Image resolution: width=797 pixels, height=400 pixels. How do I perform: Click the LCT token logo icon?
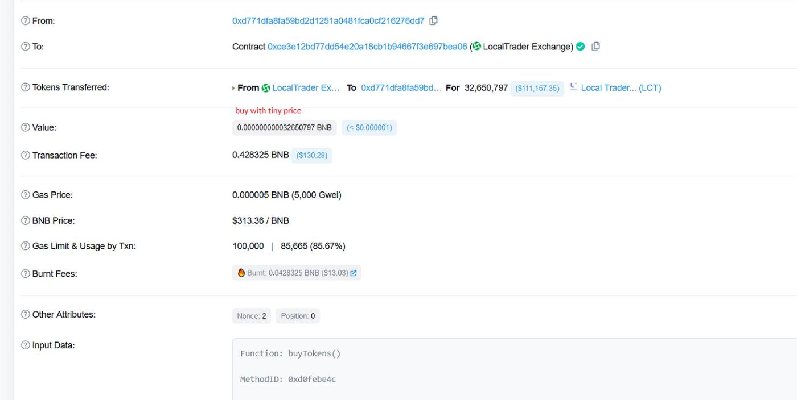click(x=573, y=88)
